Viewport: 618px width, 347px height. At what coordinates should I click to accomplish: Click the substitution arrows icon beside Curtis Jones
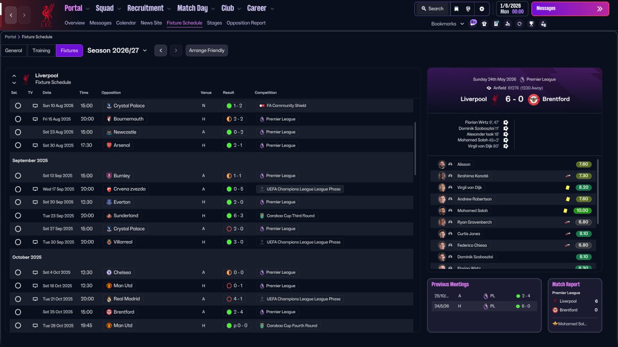(x=568, y=234)
